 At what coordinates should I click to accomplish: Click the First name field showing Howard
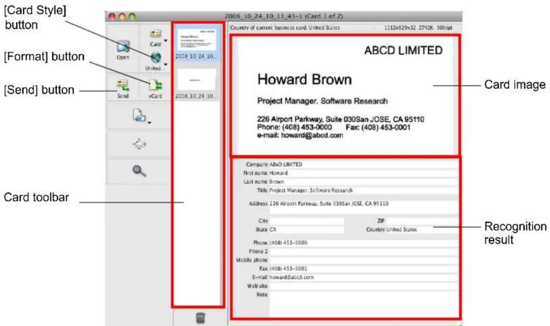pos(363,173)
